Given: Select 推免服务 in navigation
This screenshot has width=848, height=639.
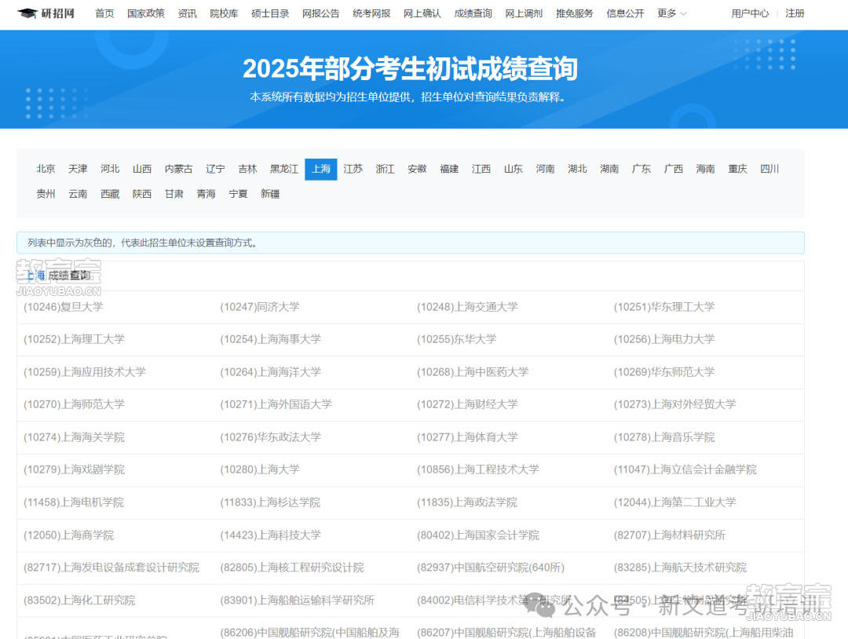Looking at the screenshot, I should pyautogui.click(x=574, y=13).
